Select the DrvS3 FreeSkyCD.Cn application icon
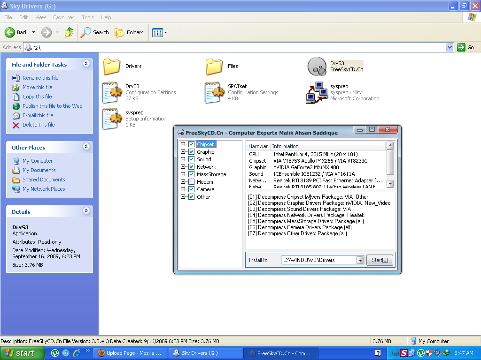This screenshot has width=481, height=360. tap(317, 67)
